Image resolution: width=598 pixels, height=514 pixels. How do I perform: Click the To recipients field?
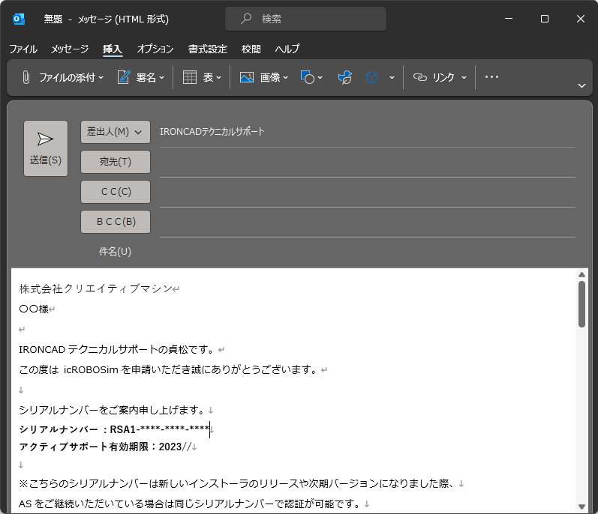(367, 163)
